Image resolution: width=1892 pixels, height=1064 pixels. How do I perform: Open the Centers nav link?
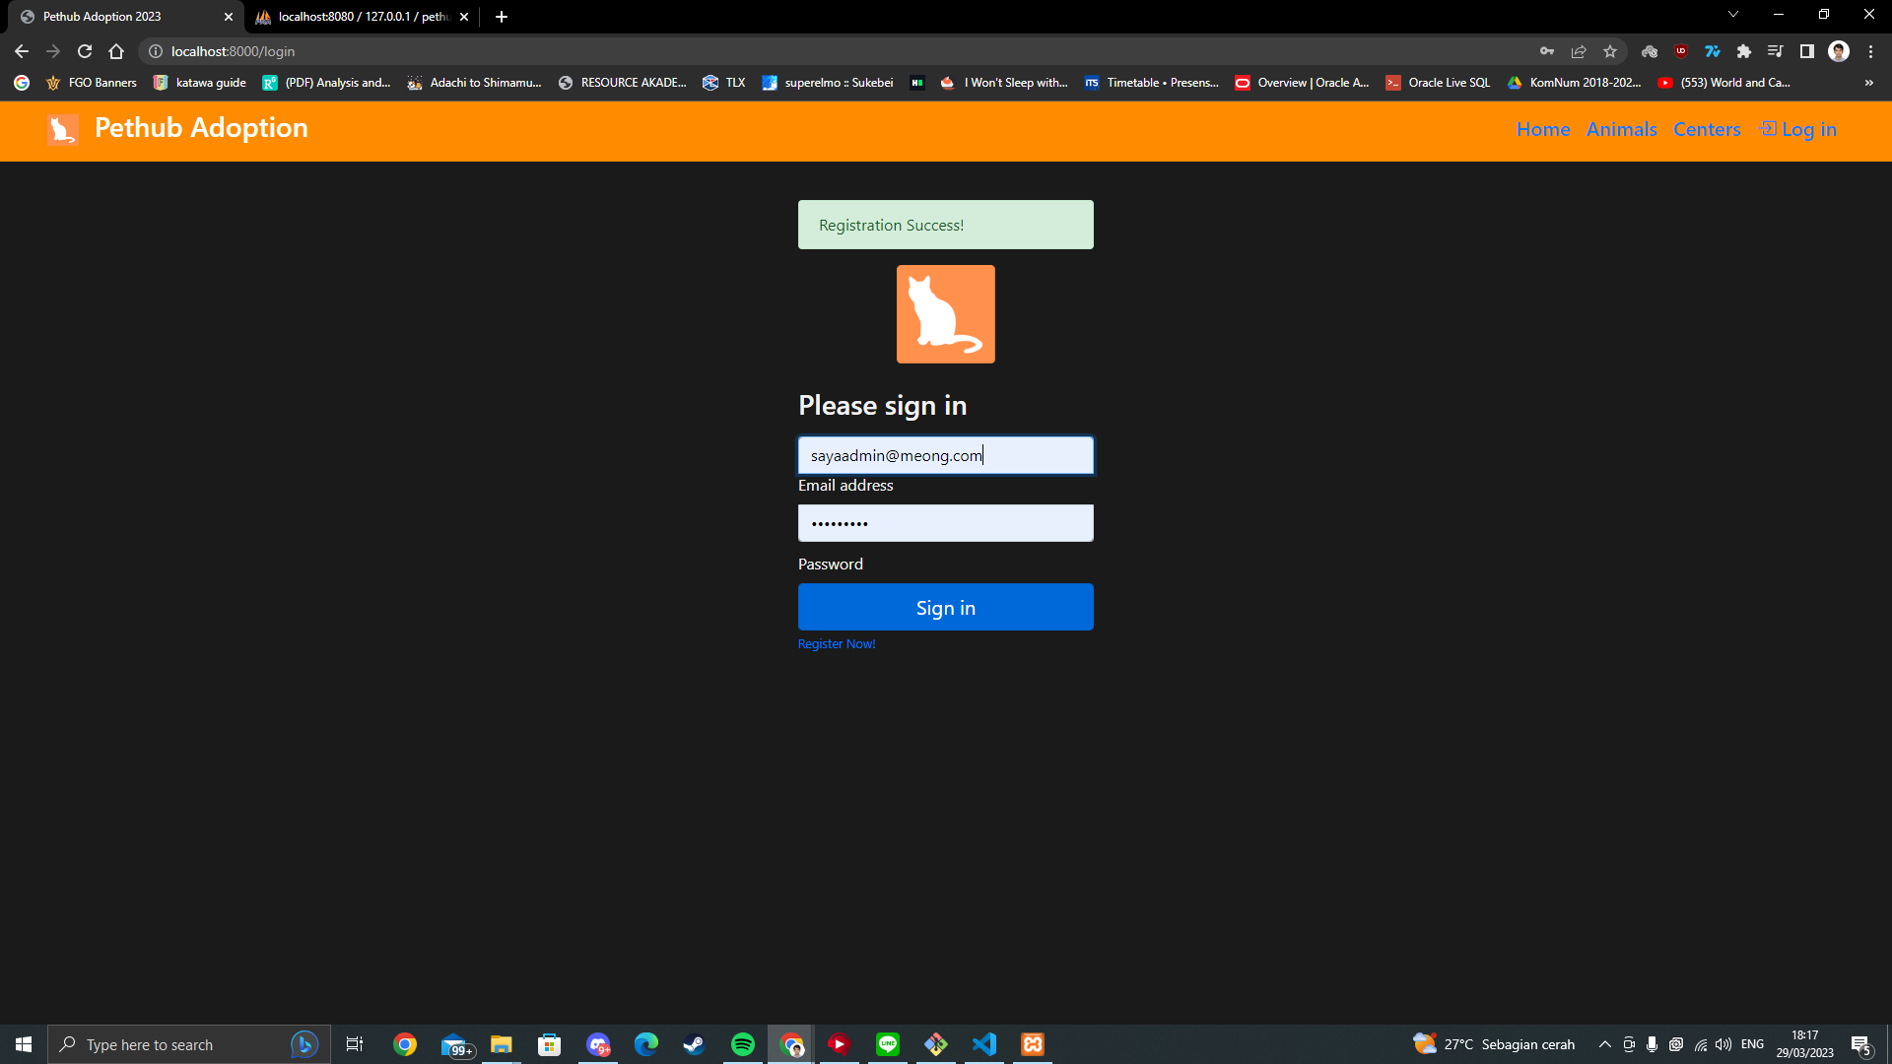(1707, 129)
